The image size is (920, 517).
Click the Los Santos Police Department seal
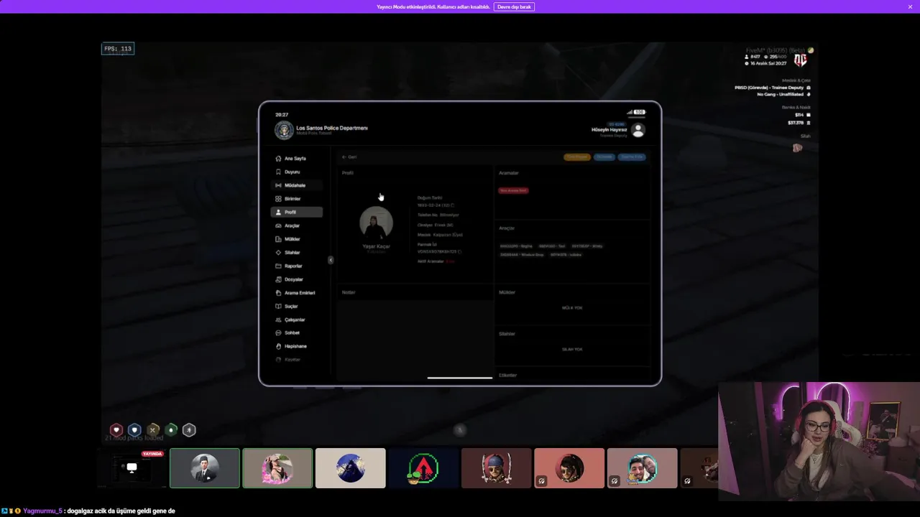tap(283, 130)
